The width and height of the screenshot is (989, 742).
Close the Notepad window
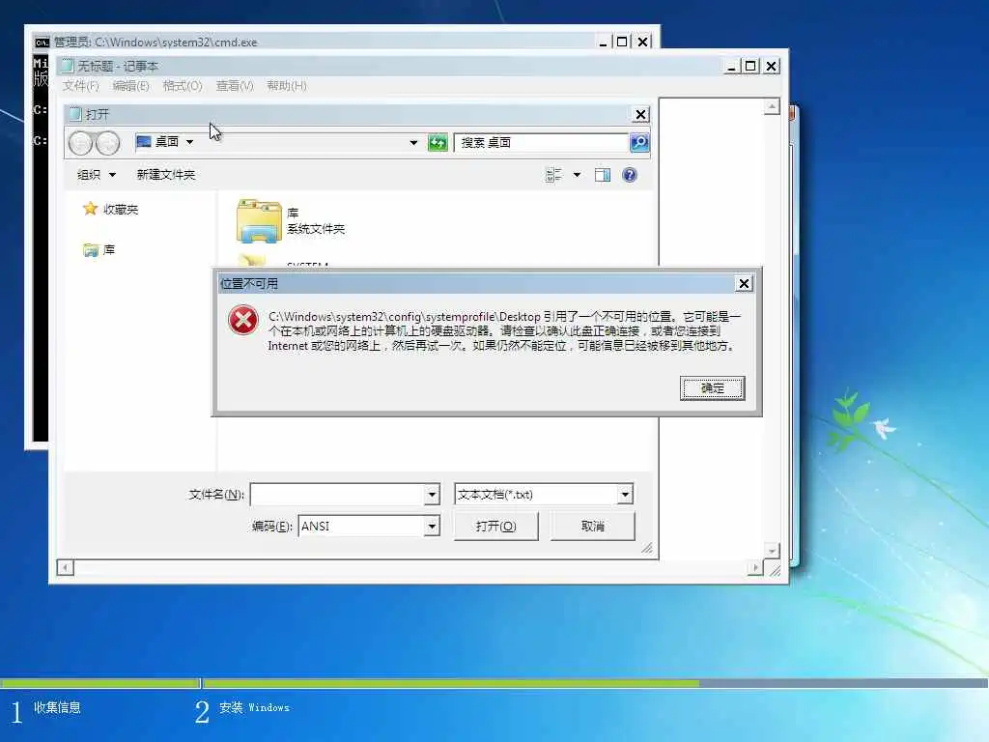click(771, 67)
